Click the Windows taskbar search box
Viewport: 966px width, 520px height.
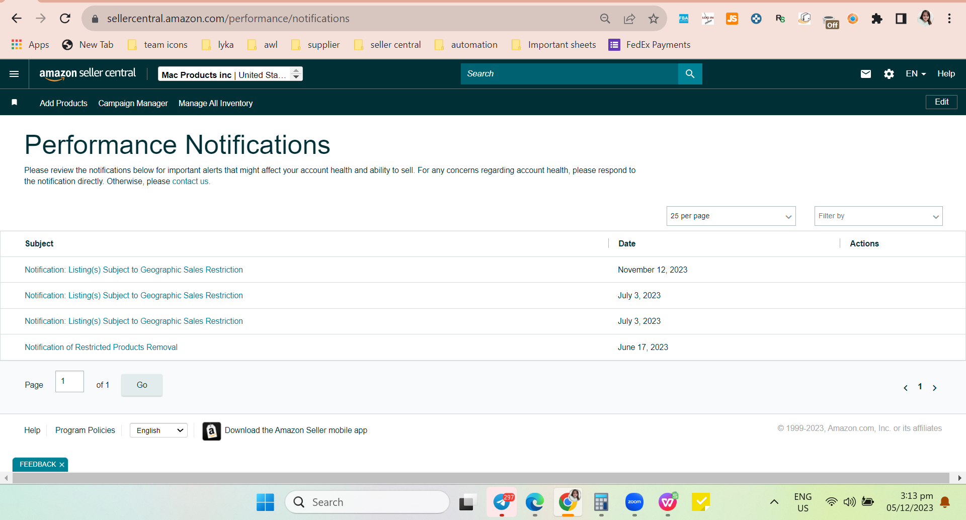(x=367, y=502)
